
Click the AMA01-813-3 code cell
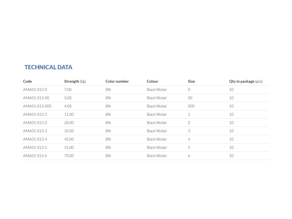tap(35, 131)
